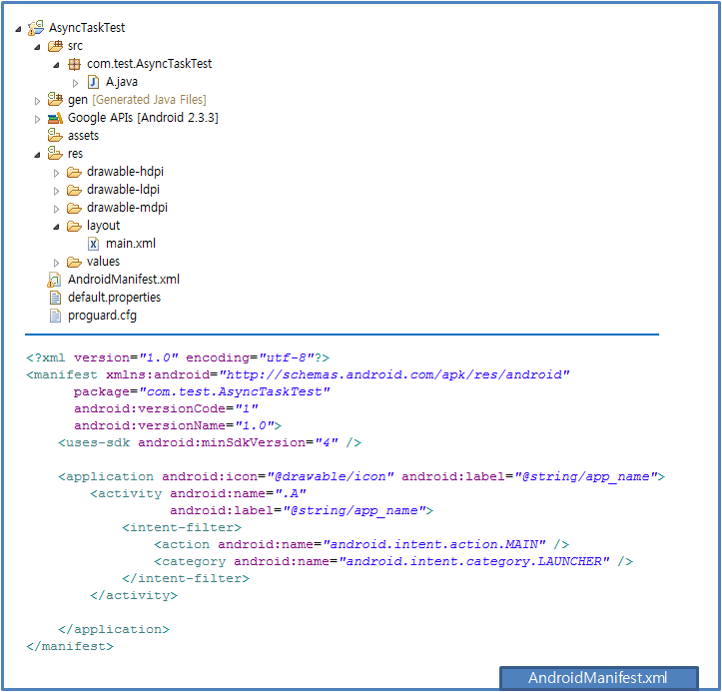Screen dimensions: 722x692
Task: Select Google APIs [Android 2.3.3] label
Action: coord(143,118)
